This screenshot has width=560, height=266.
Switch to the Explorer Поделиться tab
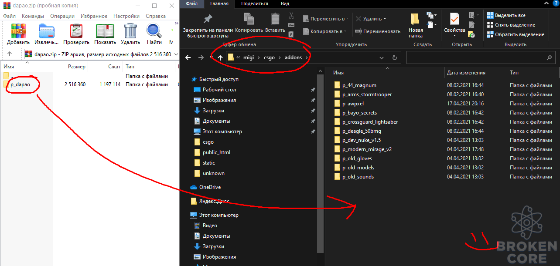(256, 3)
